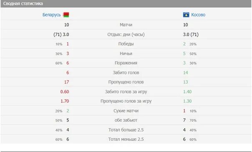Screen dimensions: 252x152
Task: Open the Беларусь team link
Action: [52, 15]
